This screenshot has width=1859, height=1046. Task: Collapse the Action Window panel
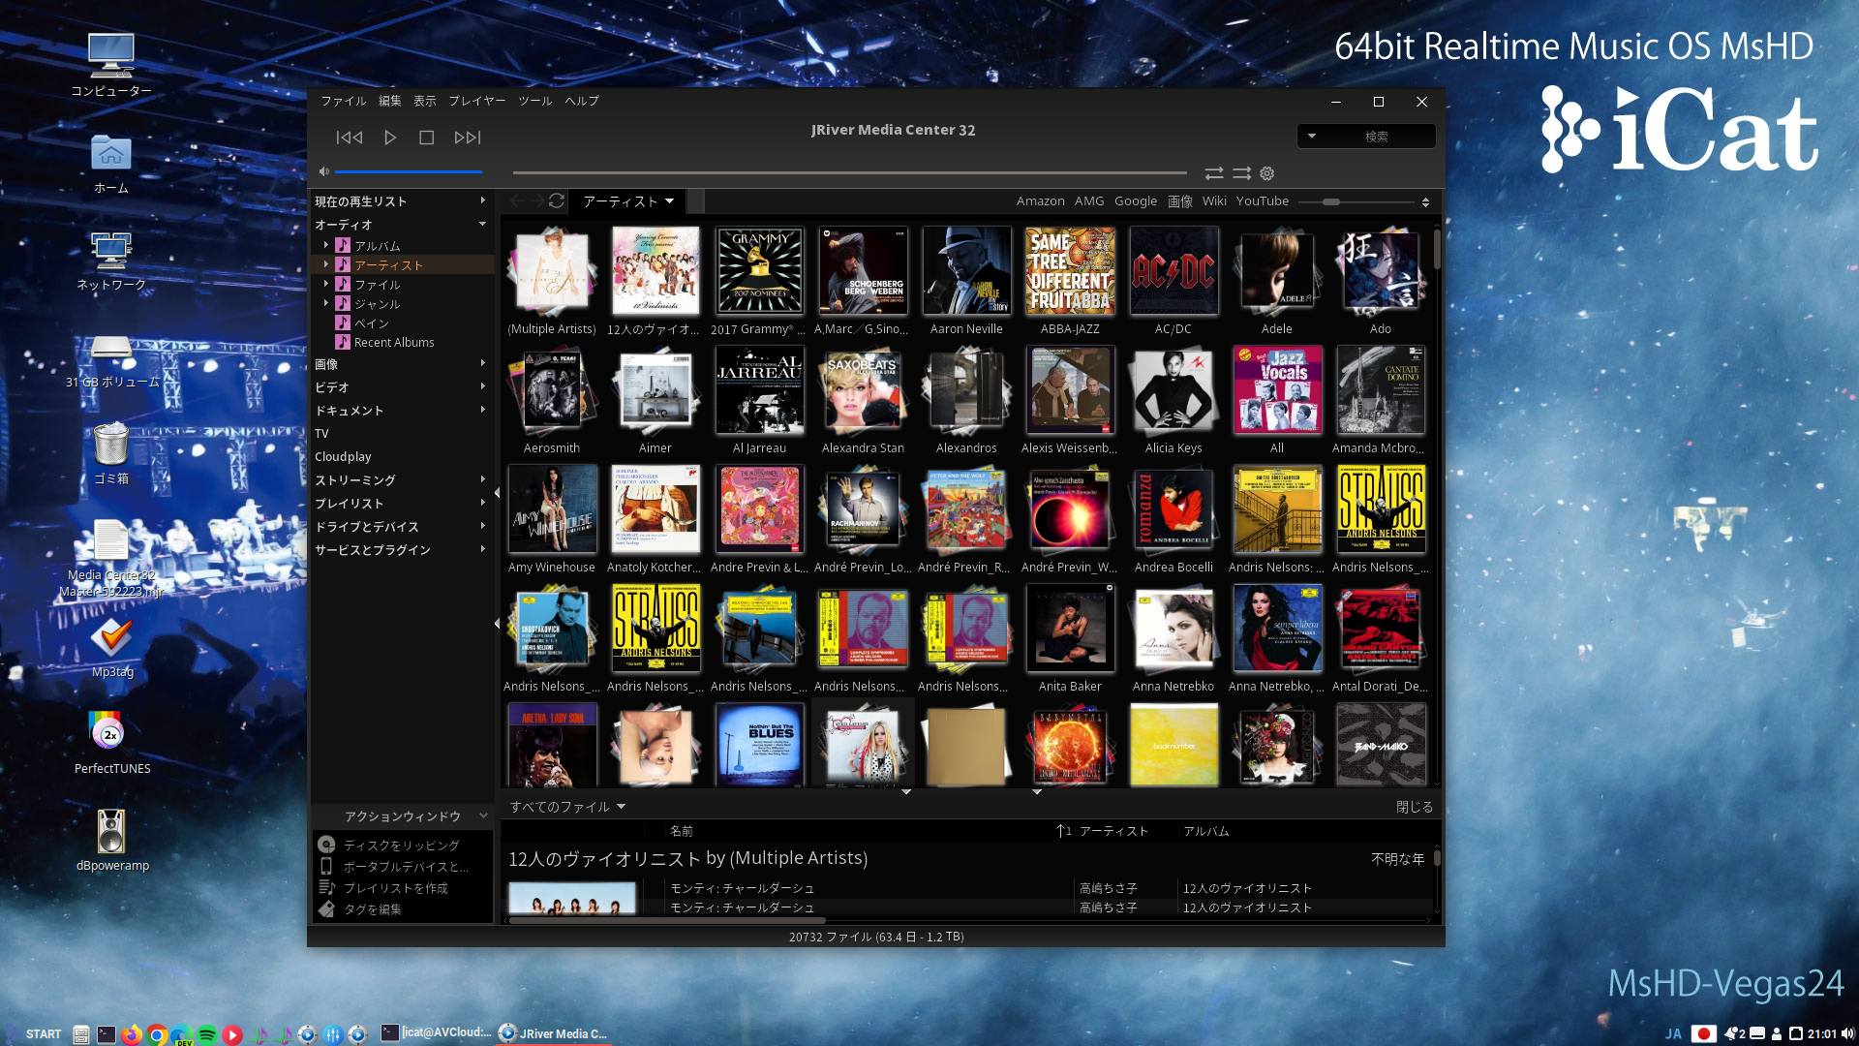point(483,815)
